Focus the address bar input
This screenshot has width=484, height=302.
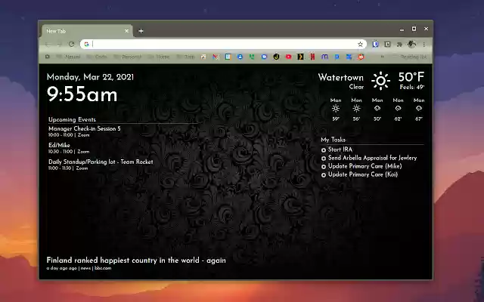pos(224,44)
